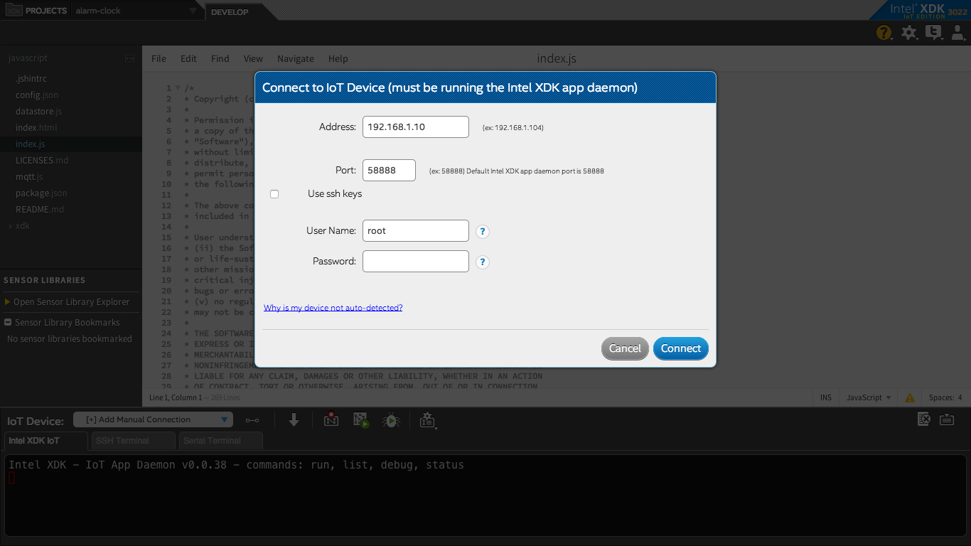
Task: Toggle the Use ssh keys checkbox
Action: coord(274,194)
